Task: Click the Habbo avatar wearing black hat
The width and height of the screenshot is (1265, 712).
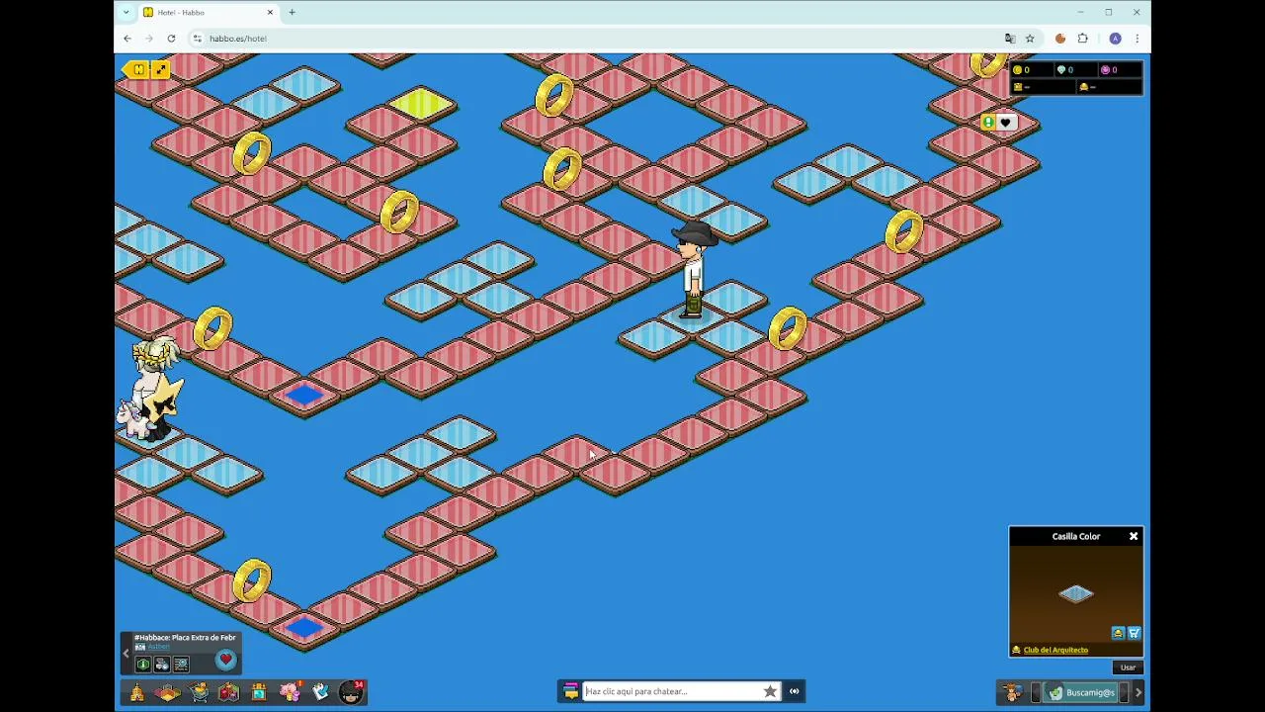Action: (693, 269)
